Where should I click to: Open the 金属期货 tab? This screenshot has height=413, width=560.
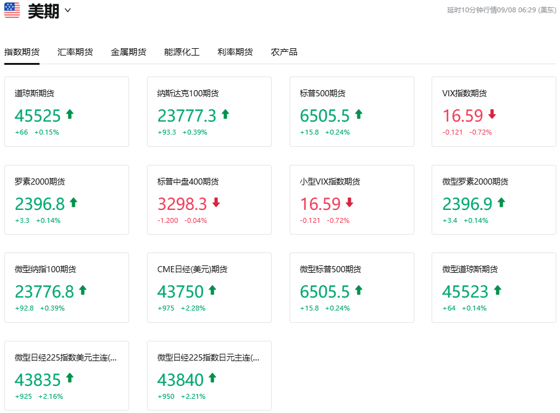coord(128,52)
